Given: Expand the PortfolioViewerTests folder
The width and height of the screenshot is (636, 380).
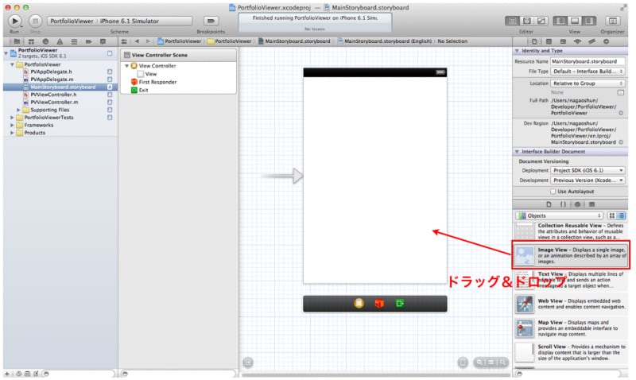Looking at the screenshot, I should point(12,118).
